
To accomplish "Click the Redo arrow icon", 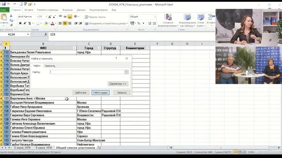I will 15,4.
